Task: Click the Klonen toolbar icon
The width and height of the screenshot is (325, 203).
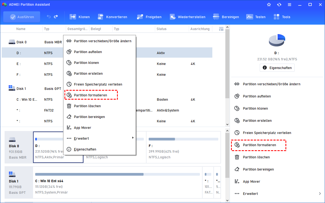Action: coord(73,17)
